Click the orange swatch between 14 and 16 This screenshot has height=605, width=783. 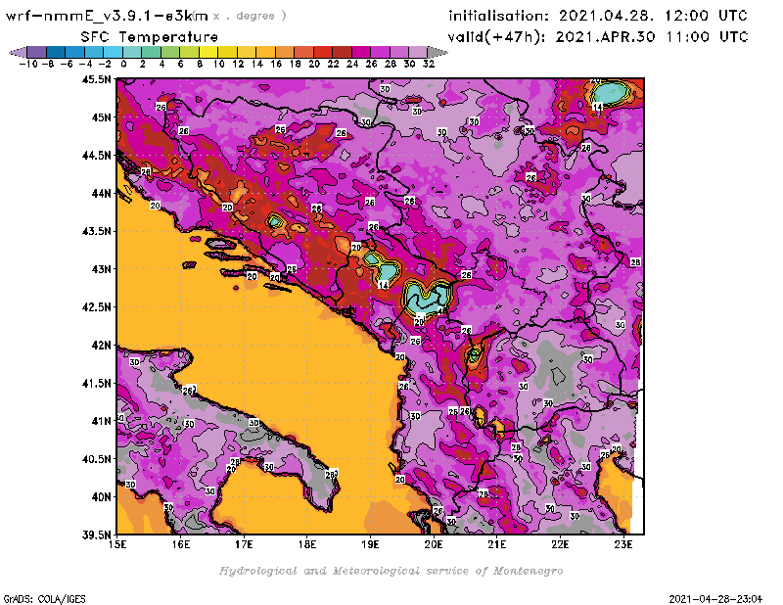point(265,52)
